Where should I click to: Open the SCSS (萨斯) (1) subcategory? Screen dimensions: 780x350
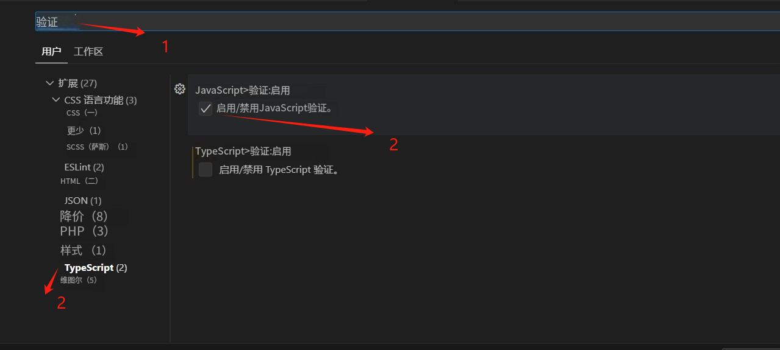(x=98, y=147)
